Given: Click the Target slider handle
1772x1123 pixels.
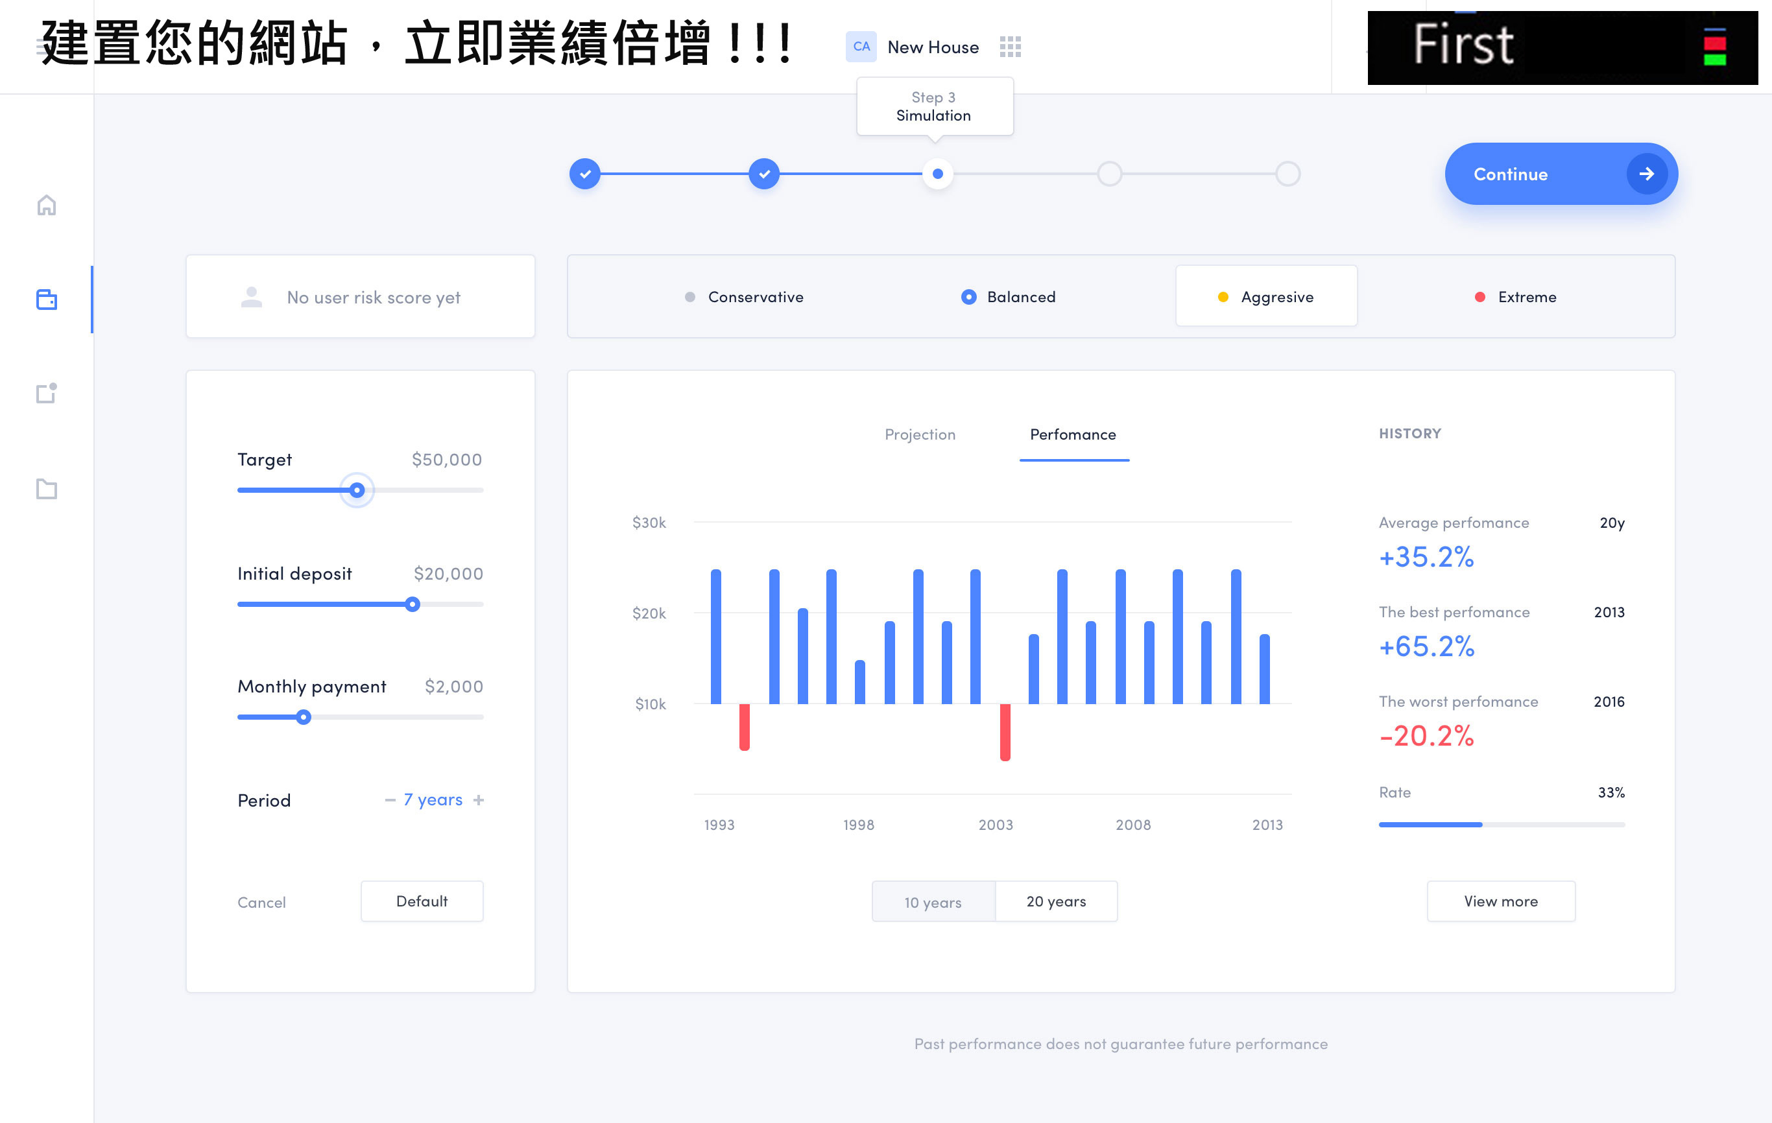Looking at the screenshot, I should point(357,490).
